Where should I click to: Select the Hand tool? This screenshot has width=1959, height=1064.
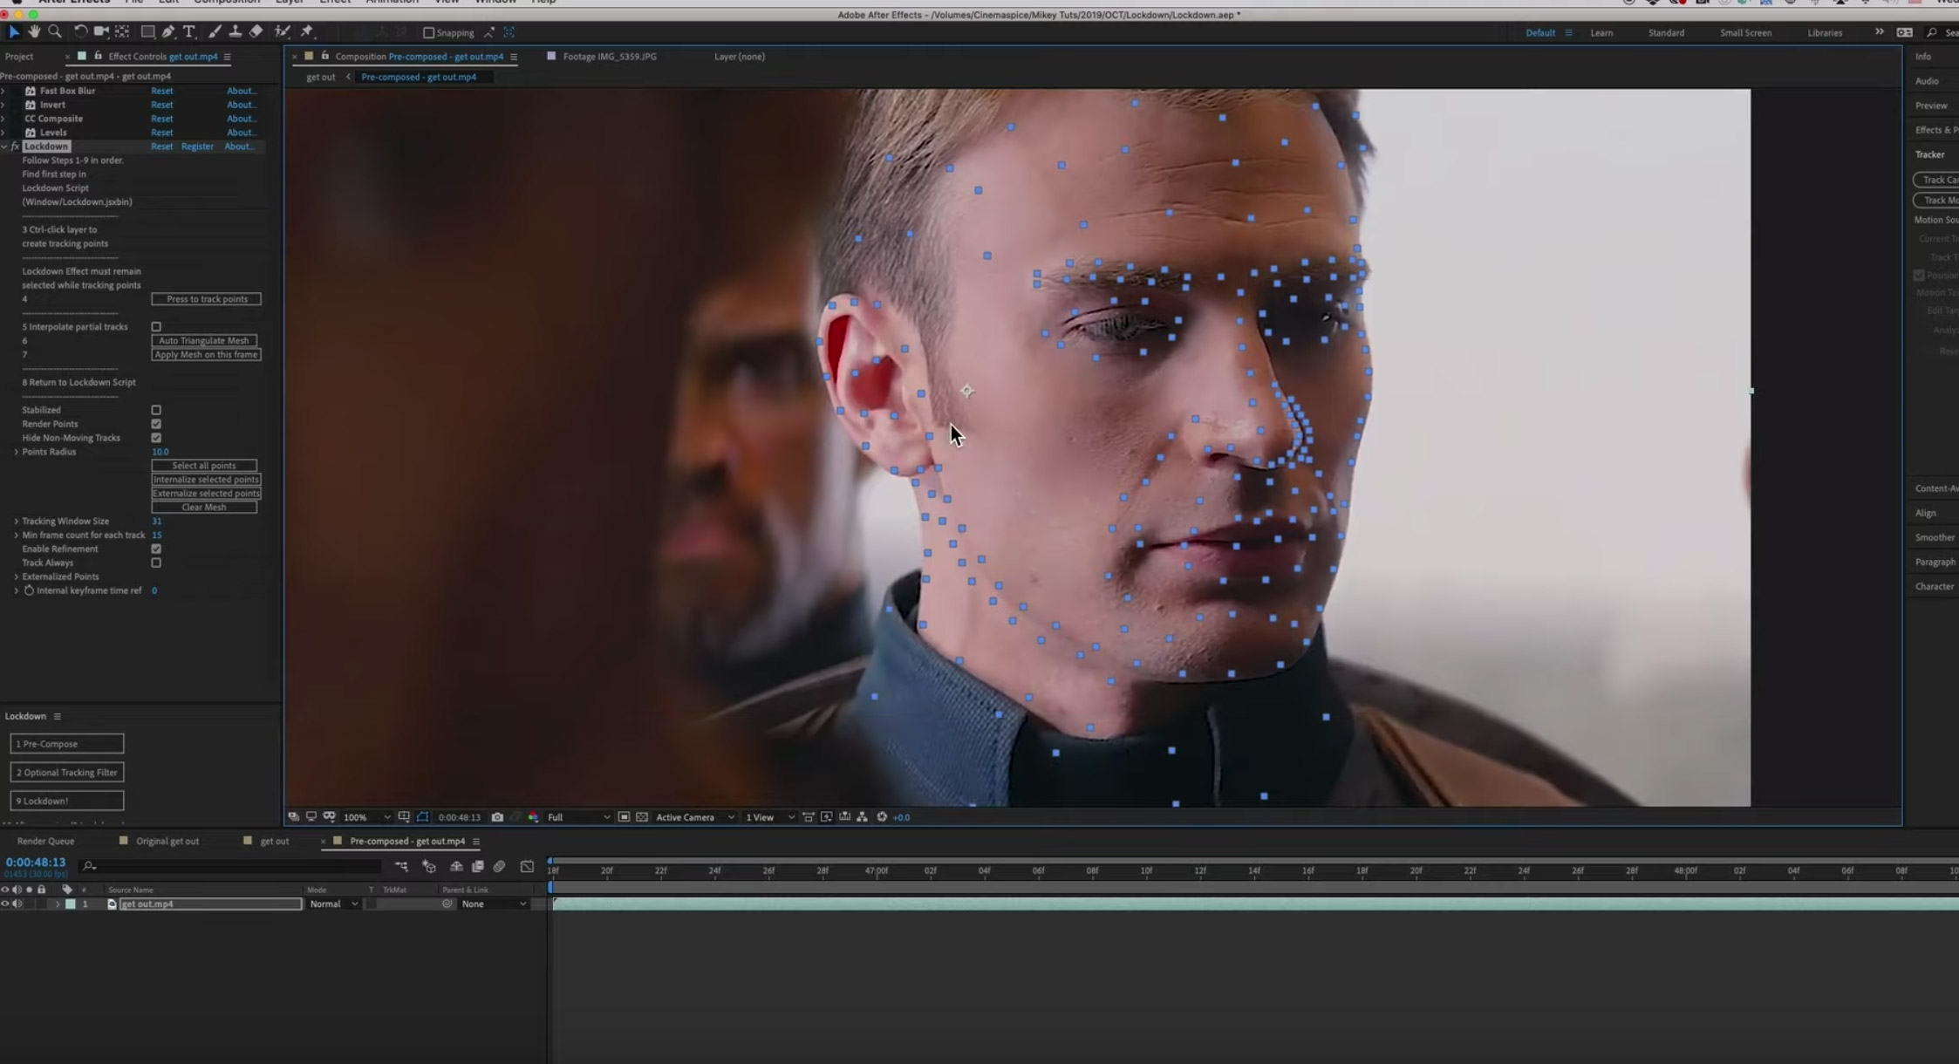click(x=34, y=32)
